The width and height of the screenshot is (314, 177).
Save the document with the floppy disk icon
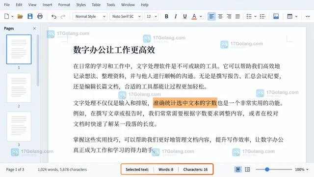point(30,16)
